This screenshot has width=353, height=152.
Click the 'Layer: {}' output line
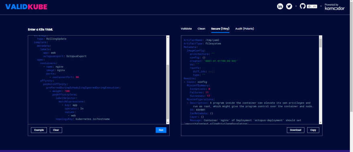pyautogui.click(x=197, y=117)
